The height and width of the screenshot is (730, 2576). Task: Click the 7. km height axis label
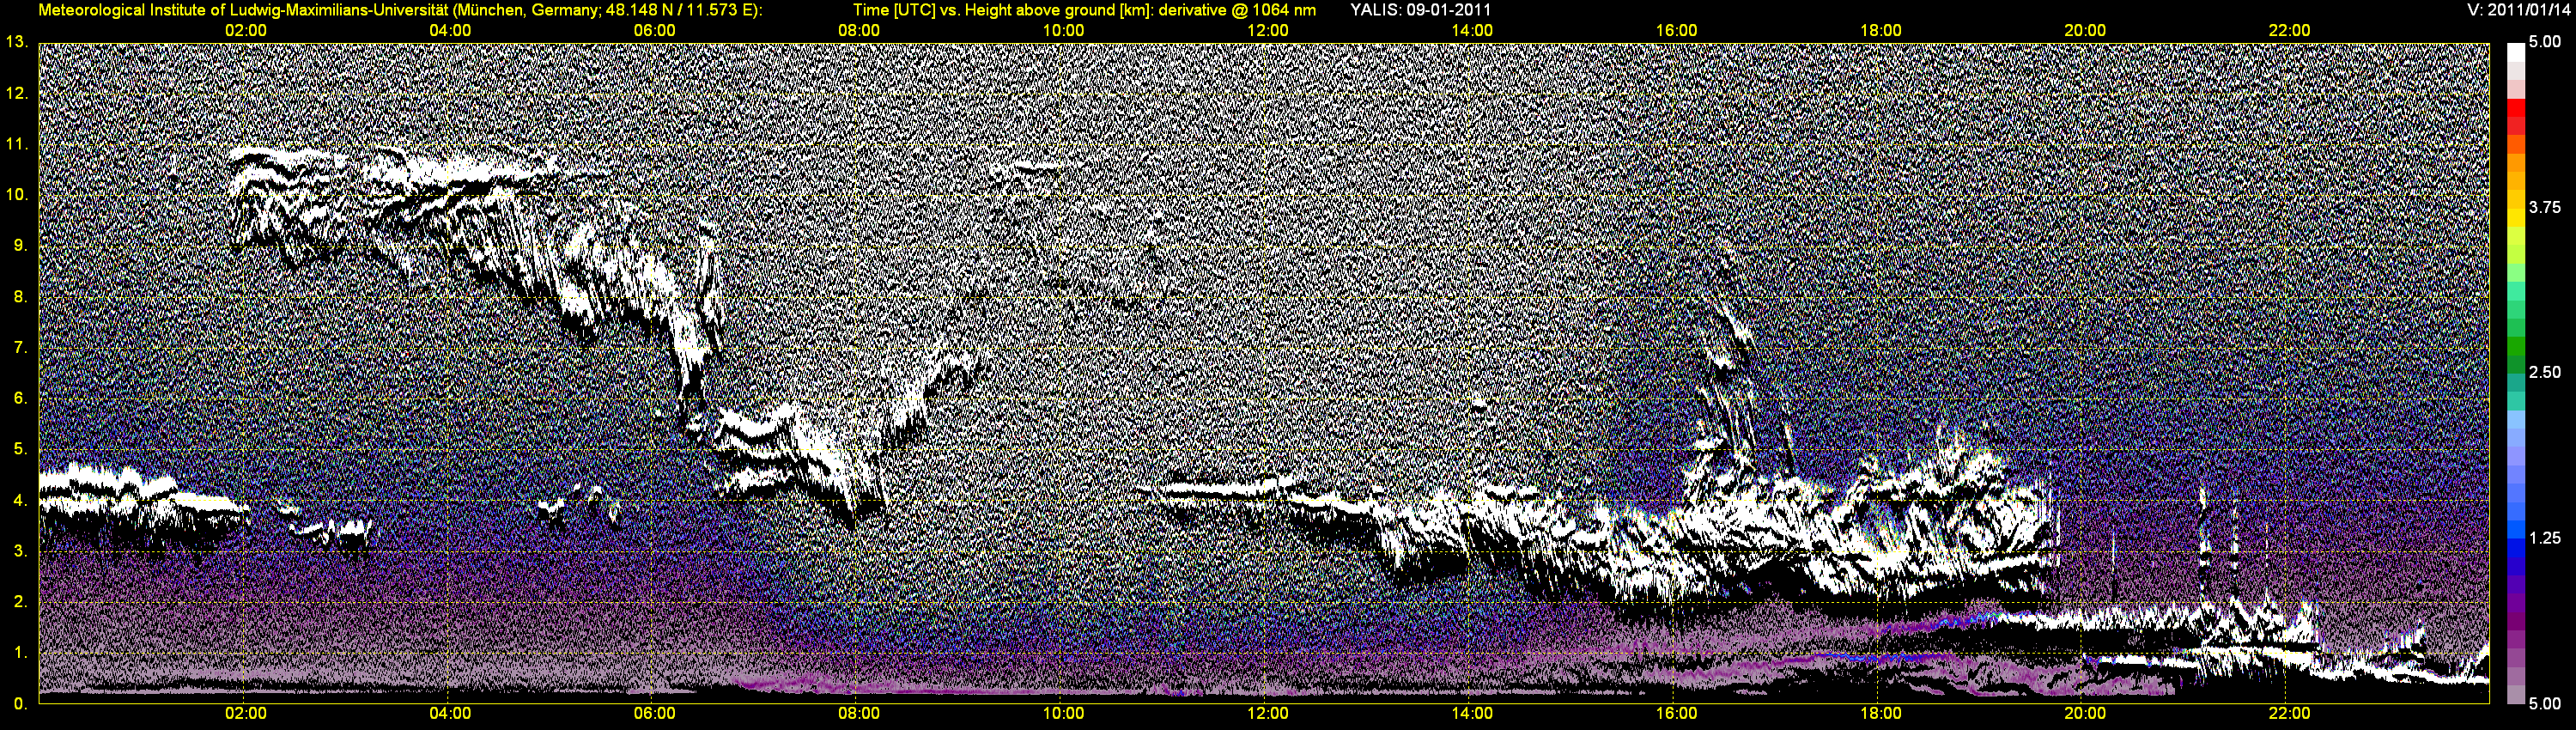[x=20, y=347]
